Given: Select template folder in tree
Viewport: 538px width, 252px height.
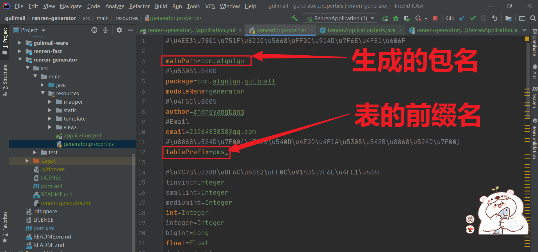Looking at the screenshot, I should click(x=74, y=119).
